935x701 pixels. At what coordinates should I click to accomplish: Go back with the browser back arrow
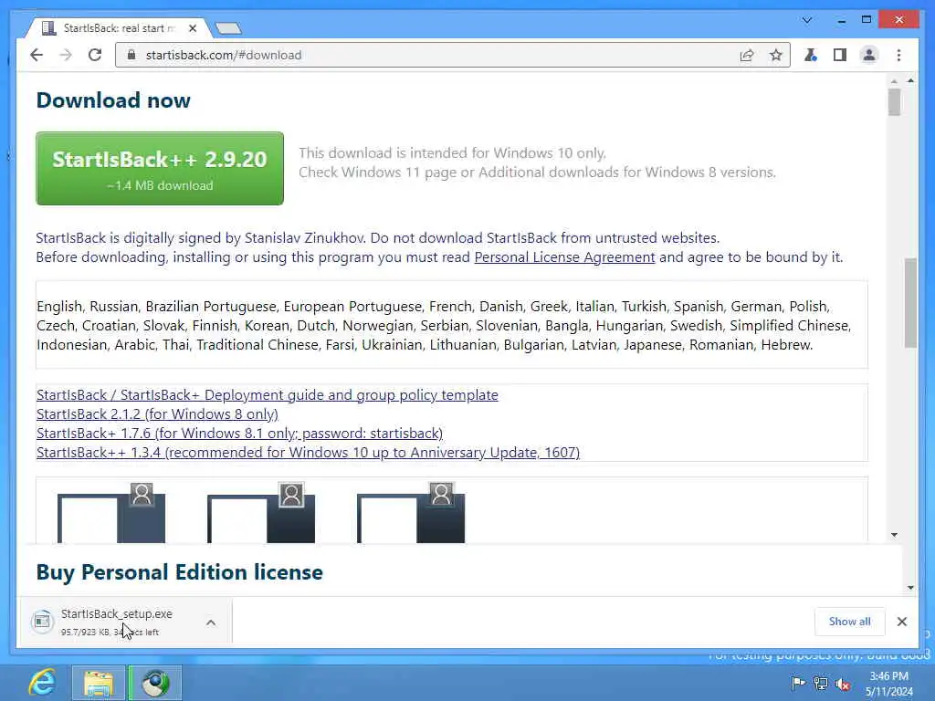37,56
